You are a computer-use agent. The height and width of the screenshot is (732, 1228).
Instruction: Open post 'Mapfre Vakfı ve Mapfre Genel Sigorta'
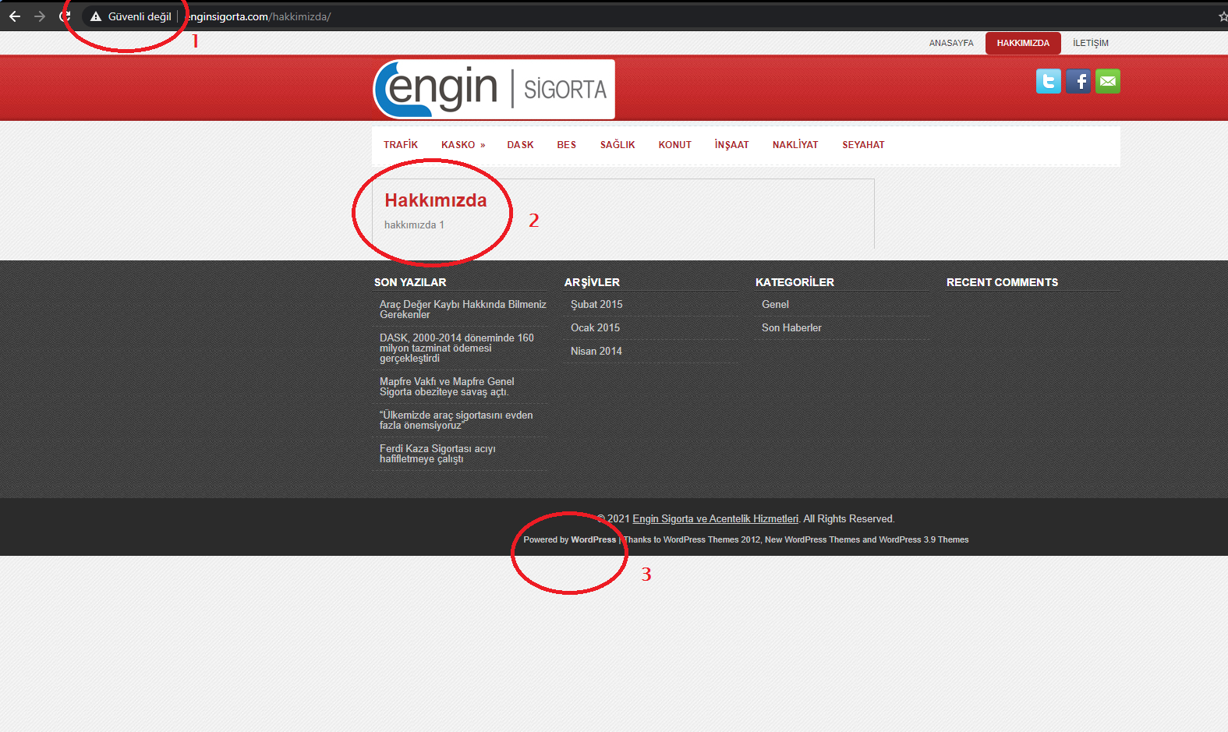click(x=447, y=387)
